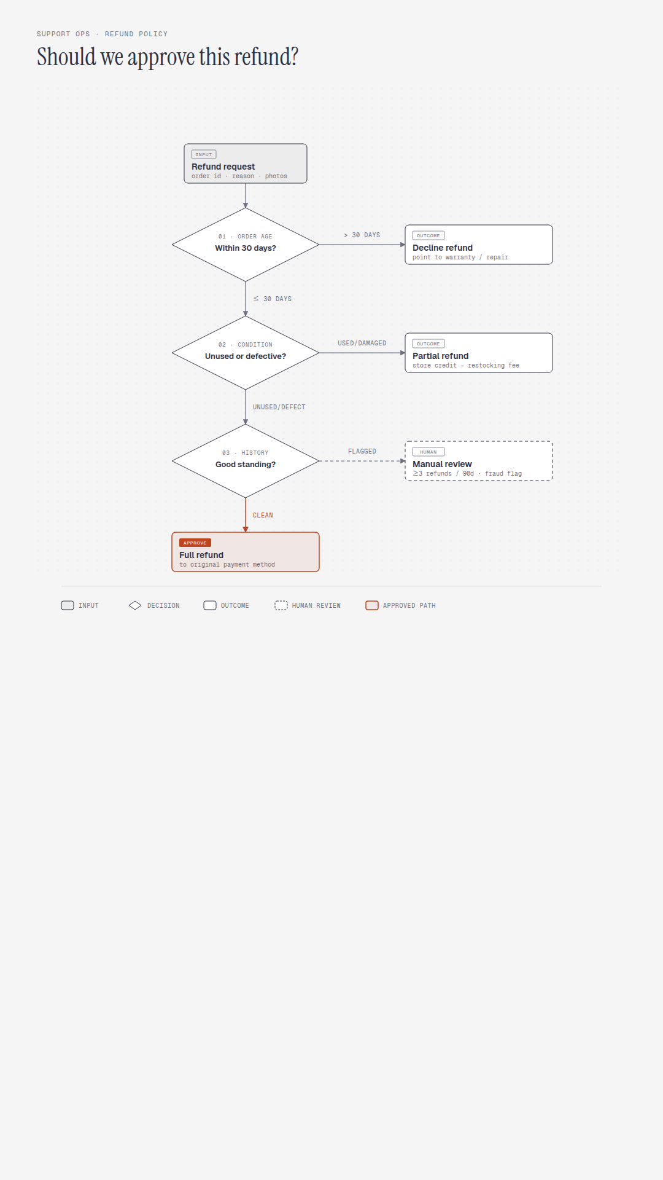Click the APPROVED PATH legend swatch
Screen dimensions: 663x1180
click(372, 605)
